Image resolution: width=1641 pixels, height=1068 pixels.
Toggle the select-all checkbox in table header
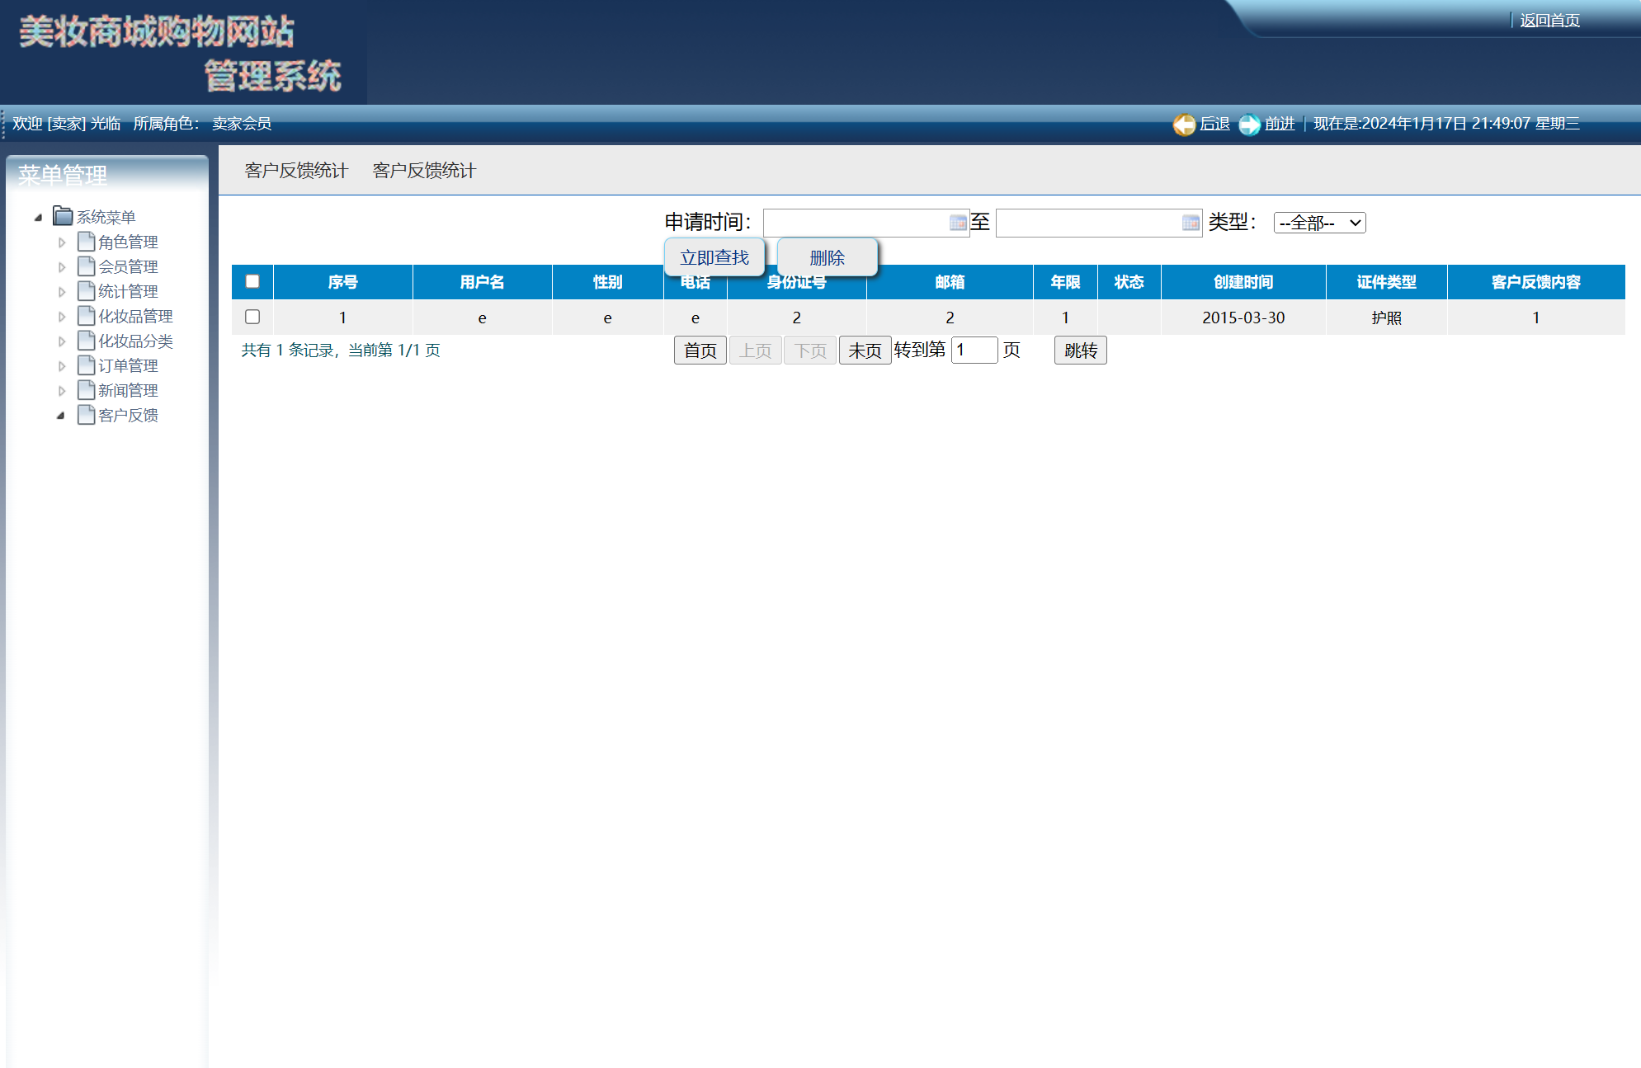pos(252,282)
